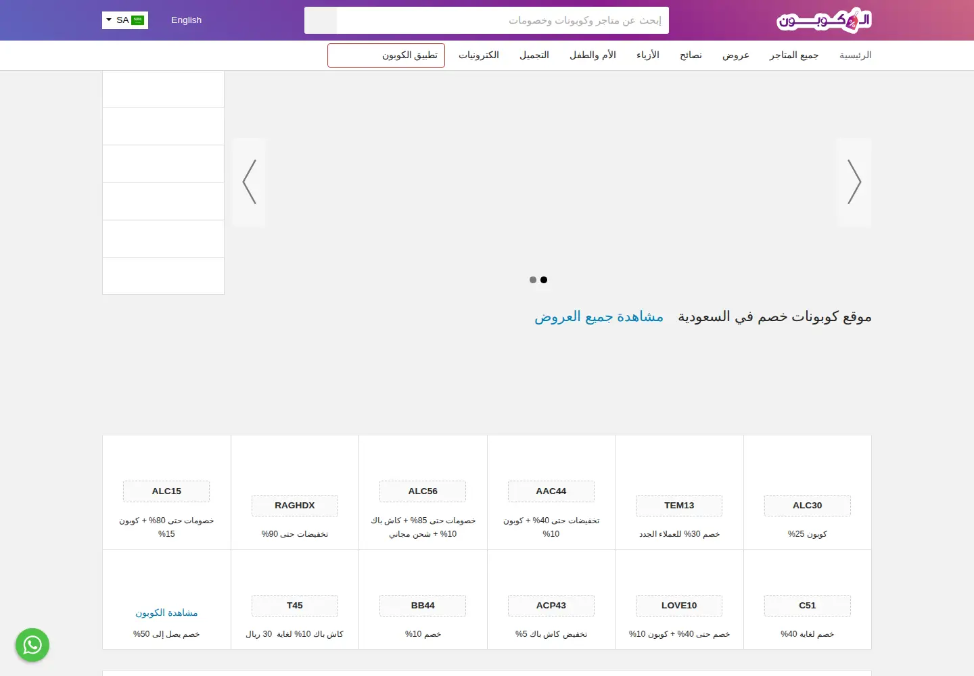Switch language to English
The width and height of the screenshot is (974, 676).
(186, 20)
